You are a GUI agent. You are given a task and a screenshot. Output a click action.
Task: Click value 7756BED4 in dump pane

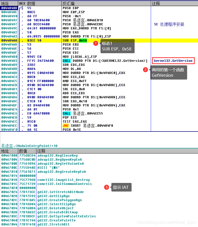coord(27,156)
